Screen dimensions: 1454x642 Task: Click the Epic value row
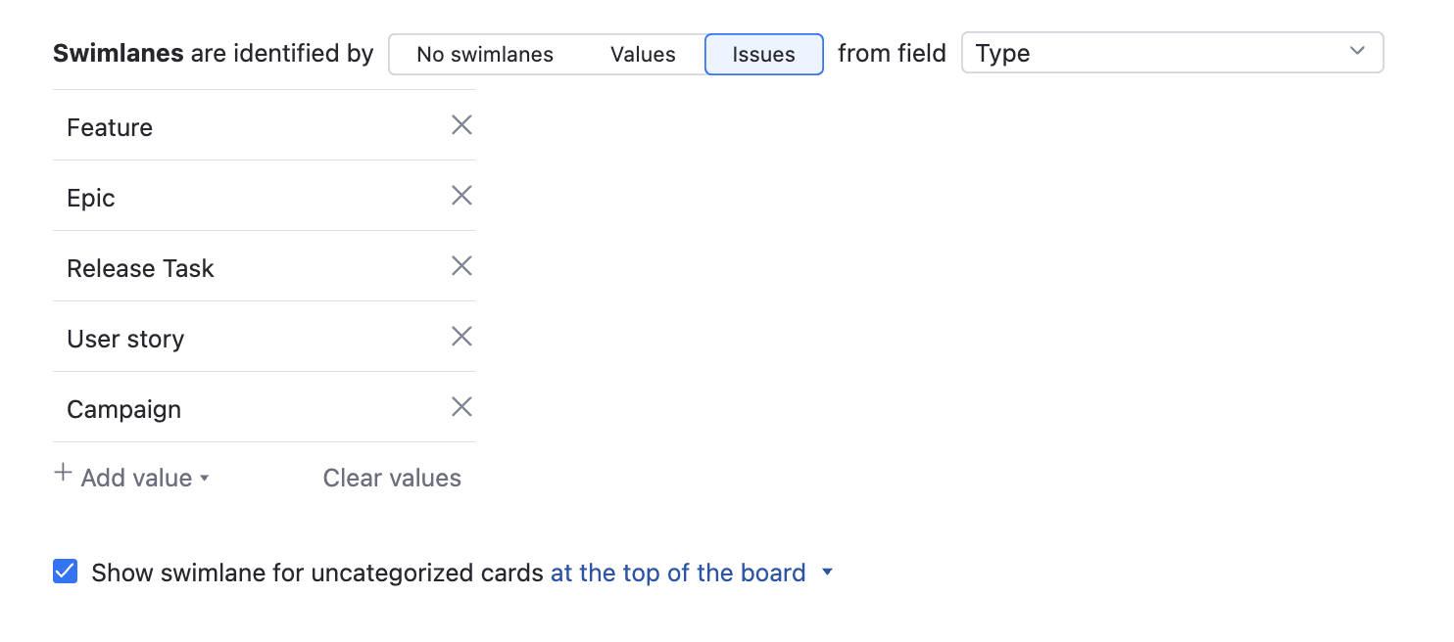click(x=91, y=198)
